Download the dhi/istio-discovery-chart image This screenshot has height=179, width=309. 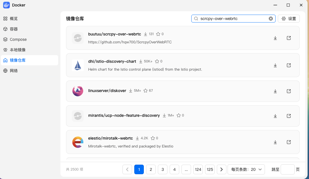pos(275,65)
